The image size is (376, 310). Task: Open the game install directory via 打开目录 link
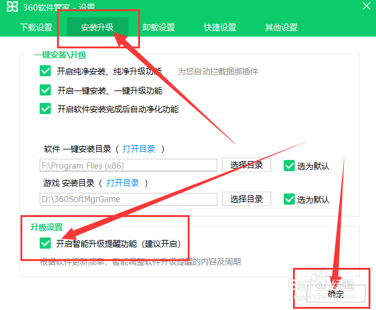coord(123,183)
